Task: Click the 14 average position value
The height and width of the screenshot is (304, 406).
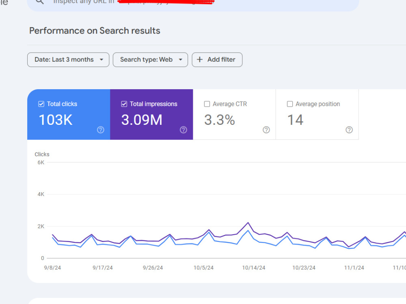Action: point(295,120)
